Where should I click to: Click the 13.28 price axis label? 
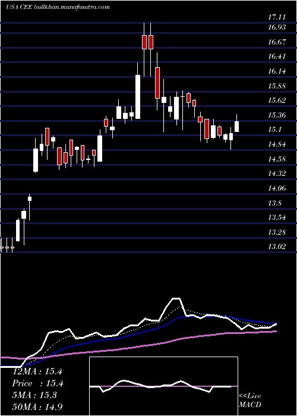[x=277, y=233]
